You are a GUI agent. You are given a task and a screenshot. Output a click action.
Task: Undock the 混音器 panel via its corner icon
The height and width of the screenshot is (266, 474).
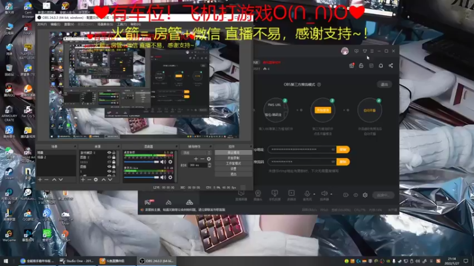pos(176,146)
